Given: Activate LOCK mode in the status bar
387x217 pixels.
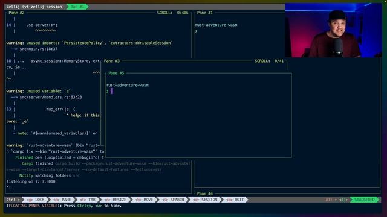Looking at the screenshot, I should [36, 200].
